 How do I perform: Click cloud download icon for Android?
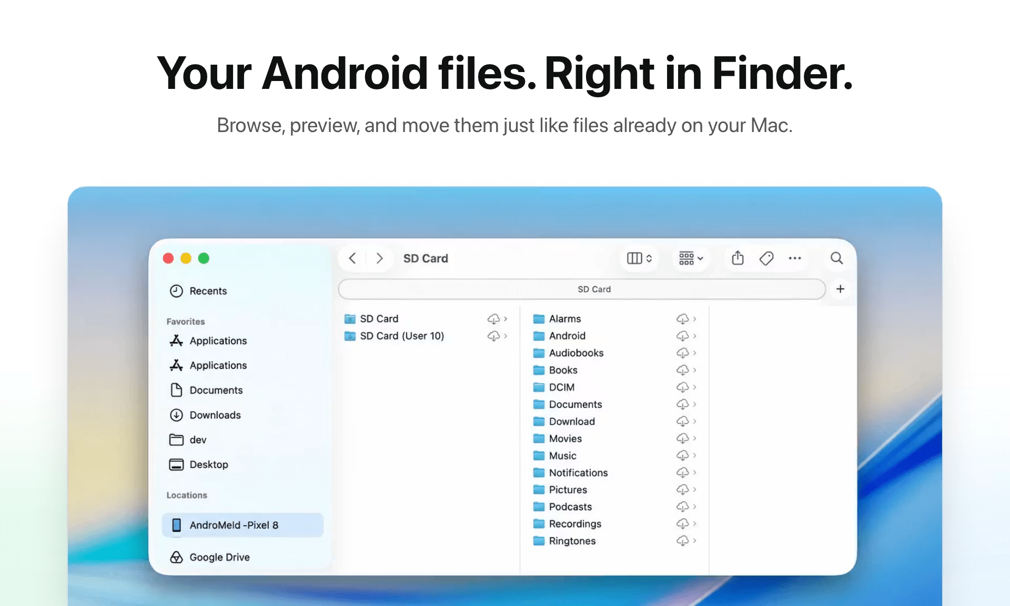coord(682,336)
